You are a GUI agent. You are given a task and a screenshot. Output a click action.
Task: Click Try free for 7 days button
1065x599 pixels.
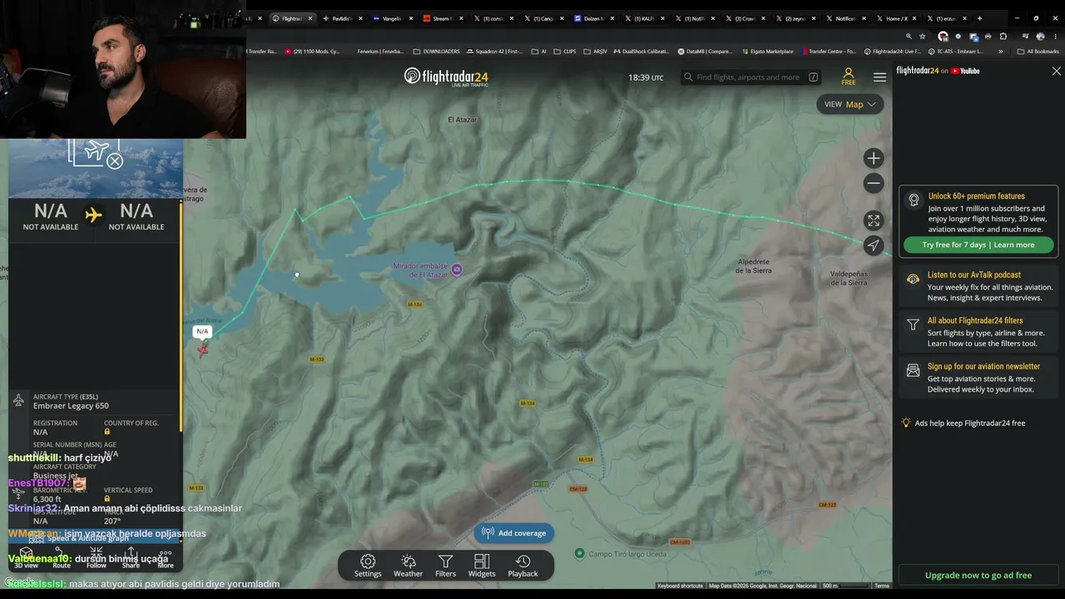point(978,245)
